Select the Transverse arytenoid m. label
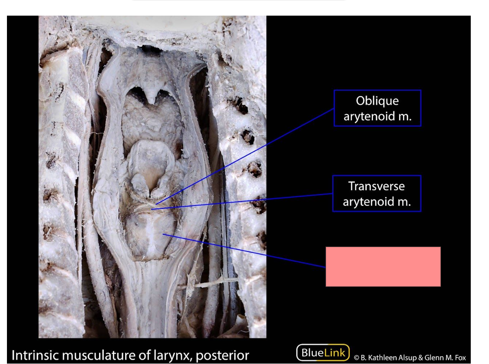 coord(377,194)
